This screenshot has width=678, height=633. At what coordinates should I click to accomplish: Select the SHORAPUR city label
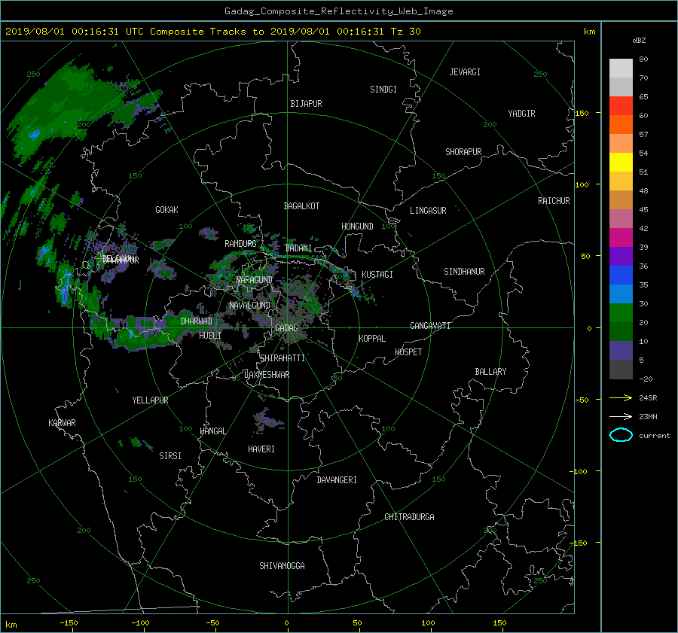click(x=463, y=152)
